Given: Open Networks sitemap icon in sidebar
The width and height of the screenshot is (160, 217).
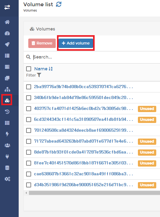Looking at the screenshot, I should tap(7, 89).
